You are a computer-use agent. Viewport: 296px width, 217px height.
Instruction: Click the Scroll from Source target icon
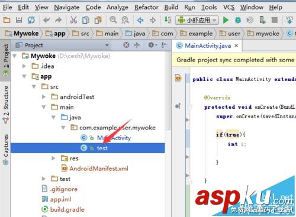pos(126,45)
